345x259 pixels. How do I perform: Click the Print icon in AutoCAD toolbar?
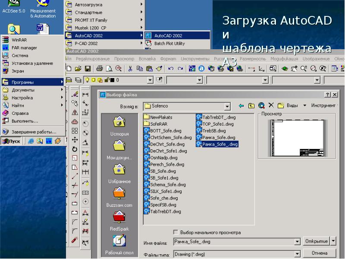(x=100, y=68)
